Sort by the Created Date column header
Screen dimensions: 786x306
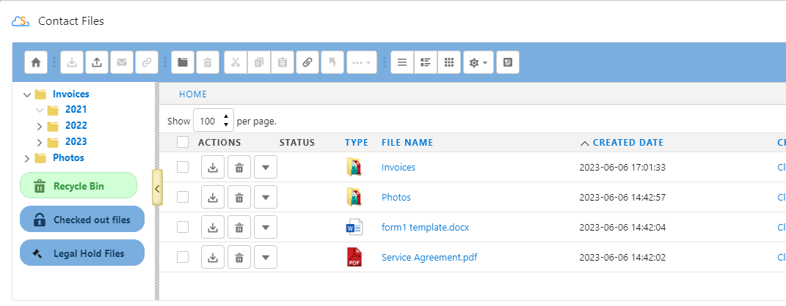click(x=627, y=143)
